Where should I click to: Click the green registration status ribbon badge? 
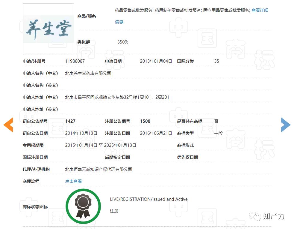[83, 206]
